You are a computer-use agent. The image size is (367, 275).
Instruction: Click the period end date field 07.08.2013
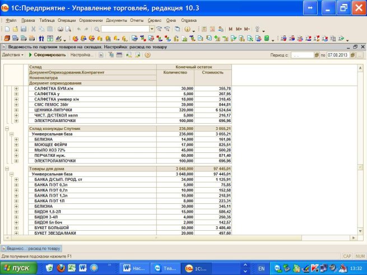point(338,55)
